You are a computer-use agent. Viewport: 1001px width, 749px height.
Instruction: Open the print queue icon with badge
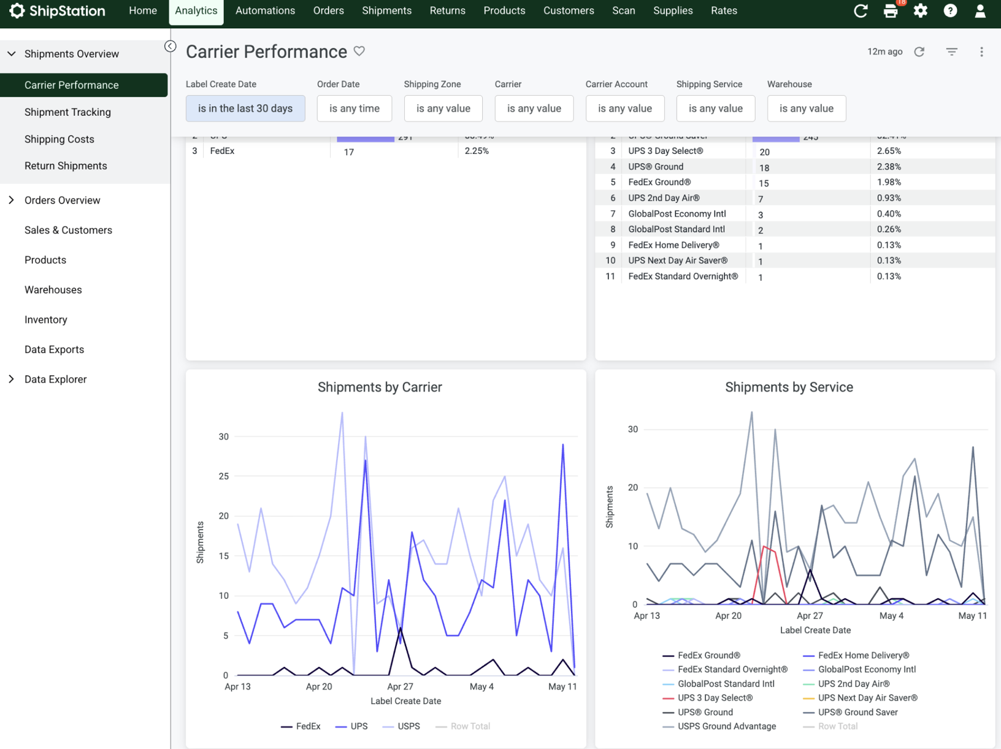[x=891, y=10]
